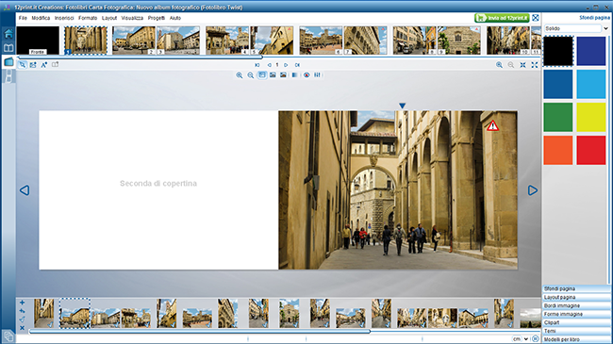Open the Formato menu
This screenshot has height=344, width=613.
(x=88, y=18)
